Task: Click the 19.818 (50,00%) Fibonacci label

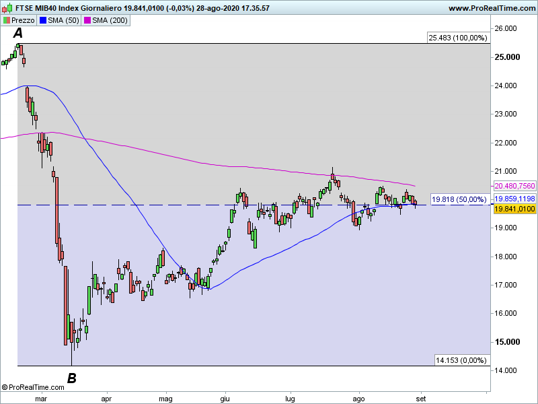Action: click(x=459, y=199)
